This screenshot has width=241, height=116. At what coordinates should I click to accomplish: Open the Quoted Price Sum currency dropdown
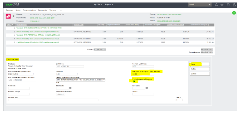pos(11,80)
